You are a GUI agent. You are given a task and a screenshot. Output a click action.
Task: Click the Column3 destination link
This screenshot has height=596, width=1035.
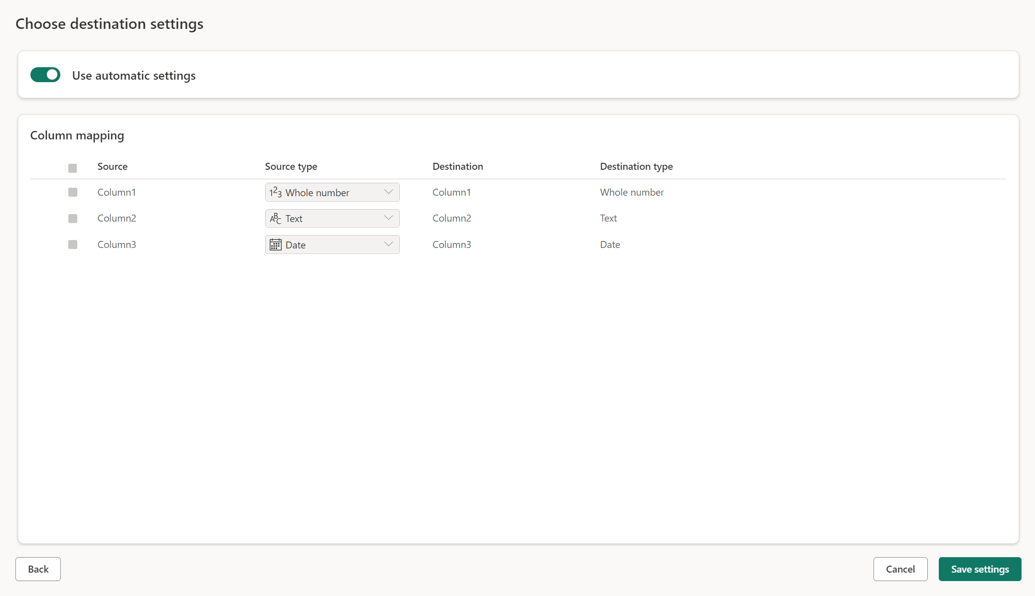[x=451, y=244]
